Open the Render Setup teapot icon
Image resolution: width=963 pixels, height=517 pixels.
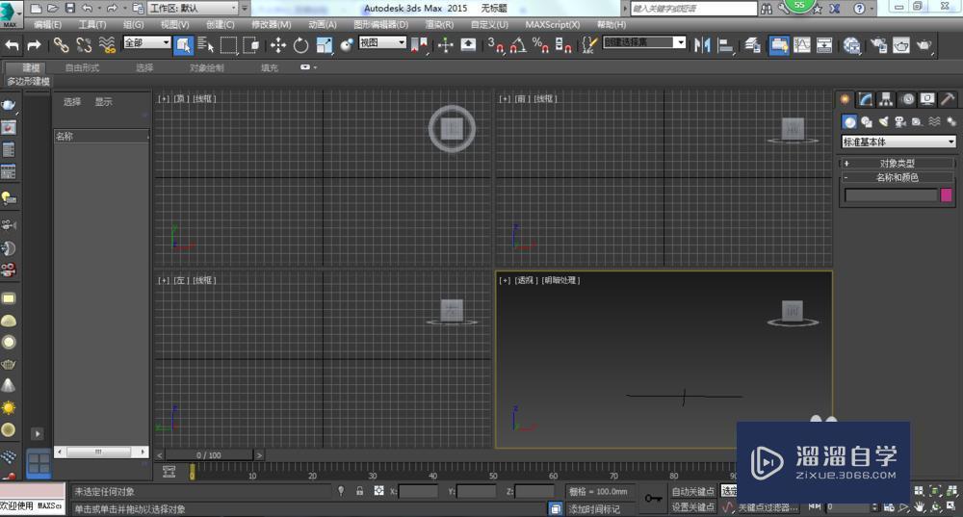tap(879, 45)
